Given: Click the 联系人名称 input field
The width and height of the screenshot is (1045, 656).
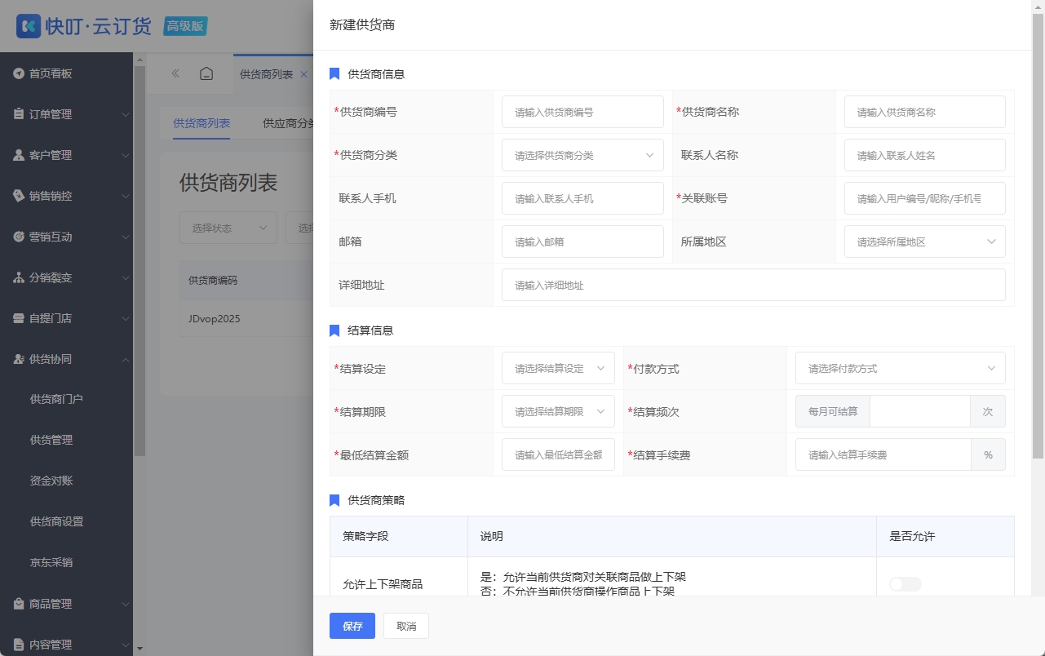Looking at the screenshot, I should [925, 155].
